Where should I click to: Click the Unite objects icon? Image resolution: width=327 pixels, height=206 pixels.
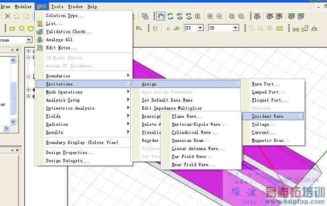tap(251, 28)
